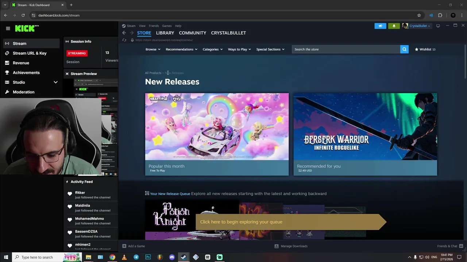Open the View menu in Steam
Viewport: 467px width, 262px height.
142,26
